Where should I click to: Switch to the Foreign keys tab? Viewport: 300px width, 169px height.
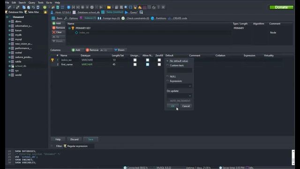(x=109, y=18)
